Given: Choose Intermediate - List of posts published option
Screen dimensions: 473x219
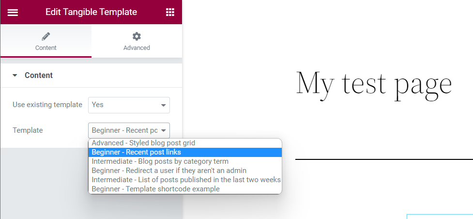Looking at the screenshot, I should point(186,180).
